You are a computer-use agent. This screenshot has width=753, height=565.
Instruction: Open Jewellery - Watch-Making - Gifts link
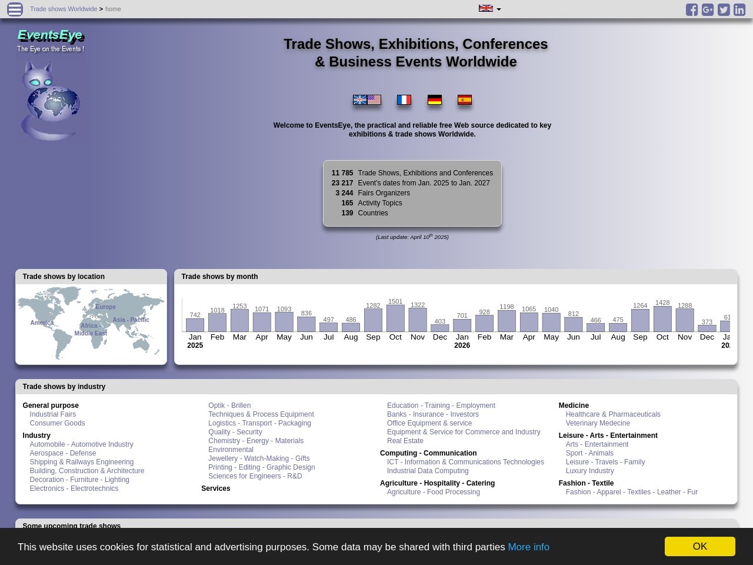(x=259, y=458)
